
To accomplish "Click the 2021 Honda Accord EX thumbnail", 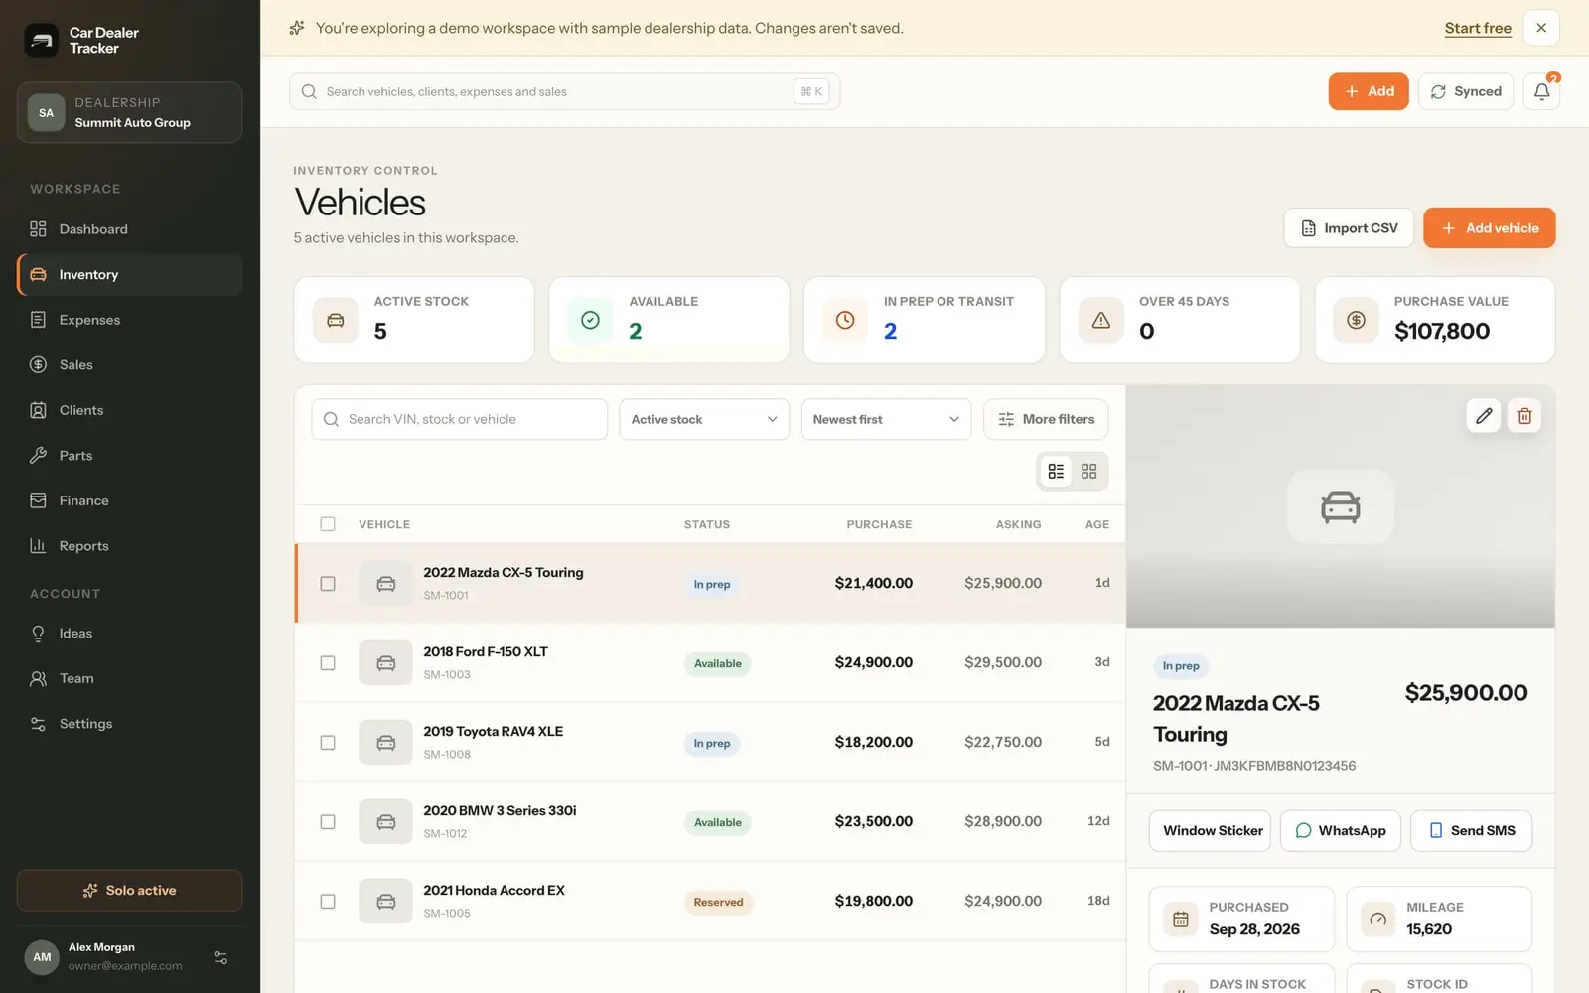I will pos(385,901).
